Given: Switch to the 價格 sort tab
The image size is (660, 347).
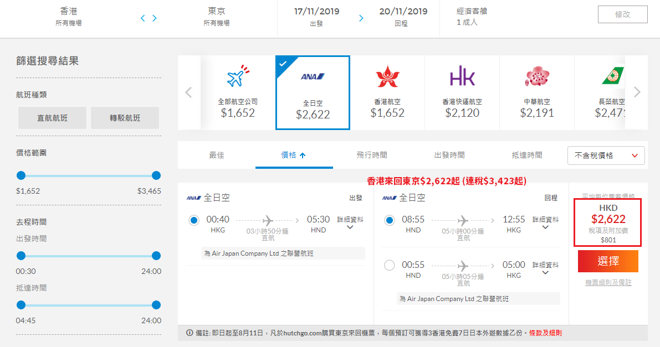Looking at the screenshot, I should 294,155.
